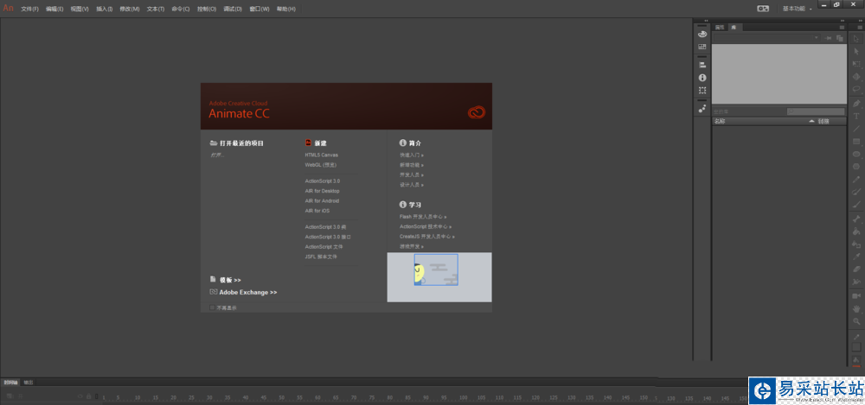Check the '不再显示' checkbox
This screenshot has height=405, width=865.
click(213, 307)
